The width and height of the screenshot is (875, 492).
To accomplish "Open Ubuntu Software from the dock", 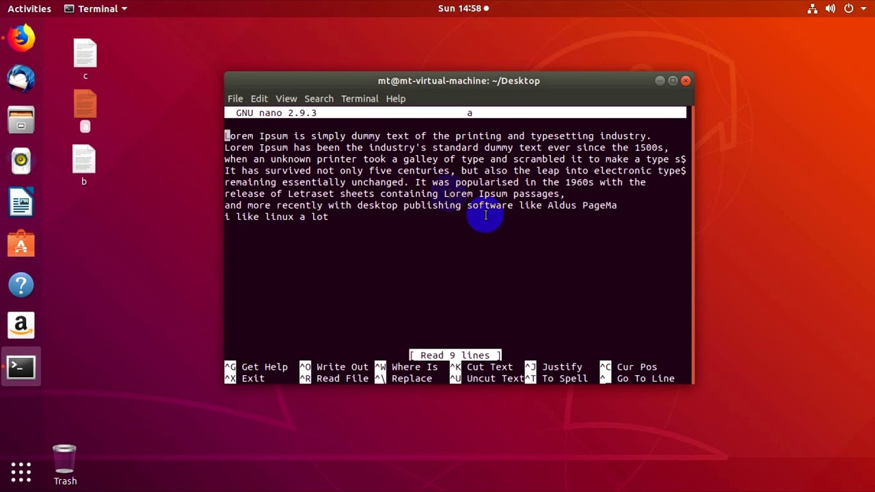I will point(21,244).
